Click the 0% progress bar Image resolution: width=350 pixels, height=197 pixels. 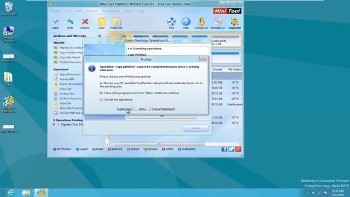pos(162,116)
